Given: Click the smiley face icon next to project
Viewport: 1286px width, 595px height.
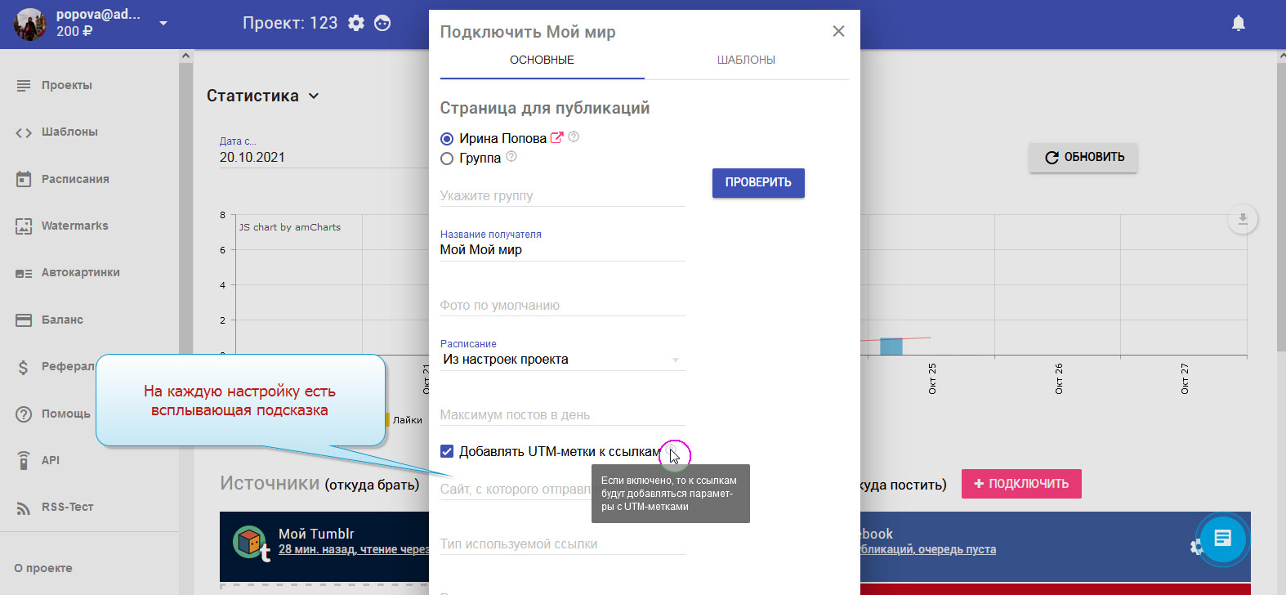Looking at the screenshot, I should pos(382,24).
